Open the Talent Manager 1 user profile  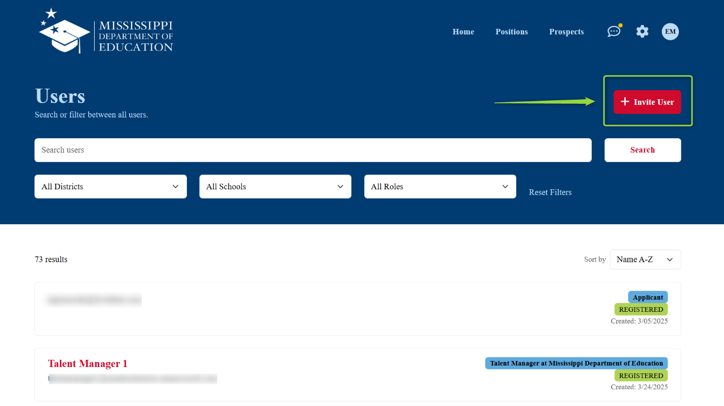(87, 363)
